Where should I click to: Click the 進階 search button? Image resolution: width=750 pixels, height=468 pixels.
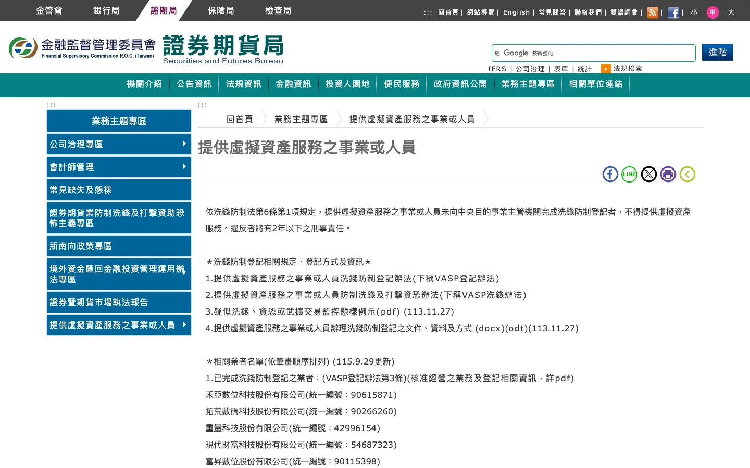click(718, 52)
